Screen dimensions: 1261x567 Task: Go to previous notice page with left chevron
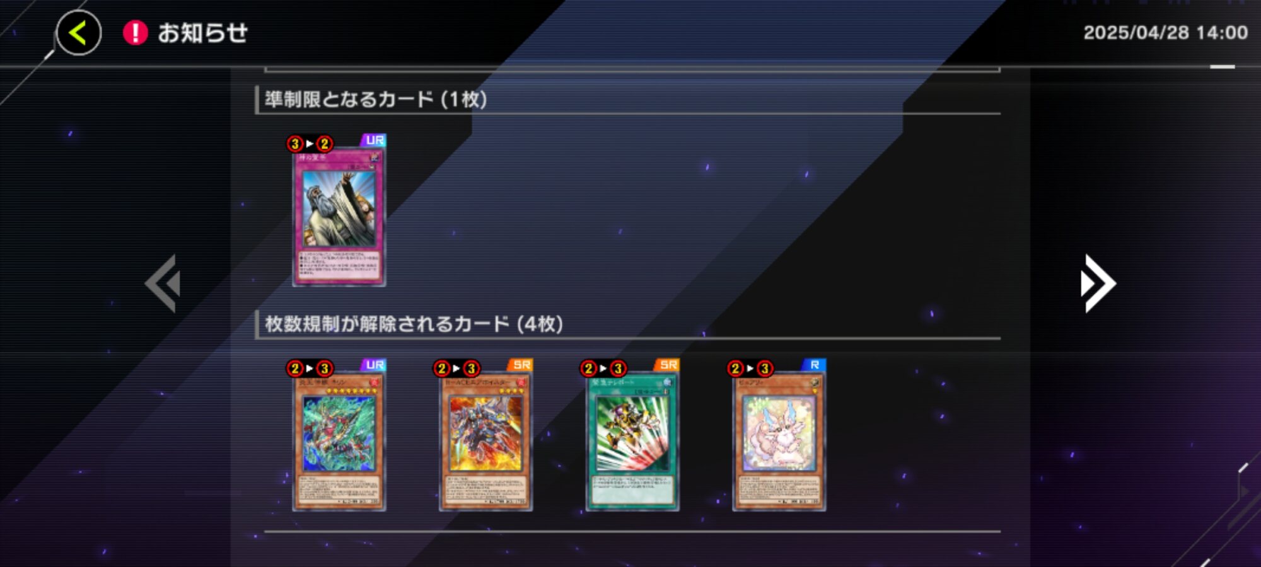click(163, 283)
